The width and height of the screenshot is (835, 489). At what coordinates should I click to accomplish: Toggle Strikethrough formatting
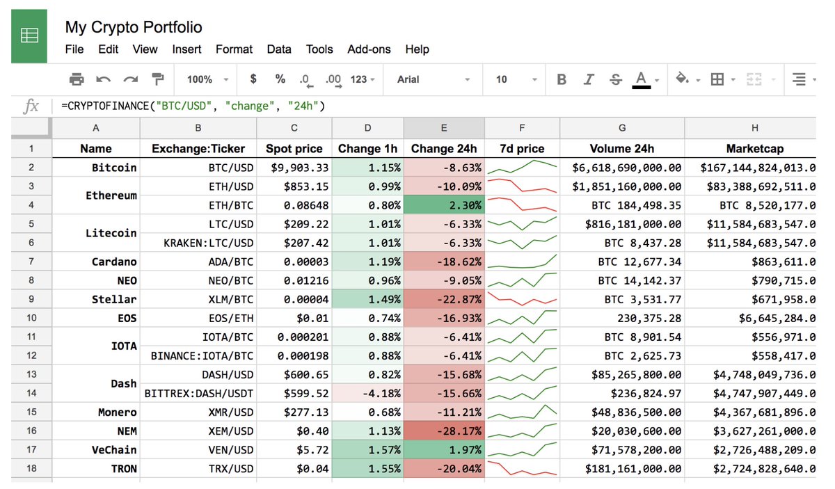pyautogui.click(x=615, y=79)
